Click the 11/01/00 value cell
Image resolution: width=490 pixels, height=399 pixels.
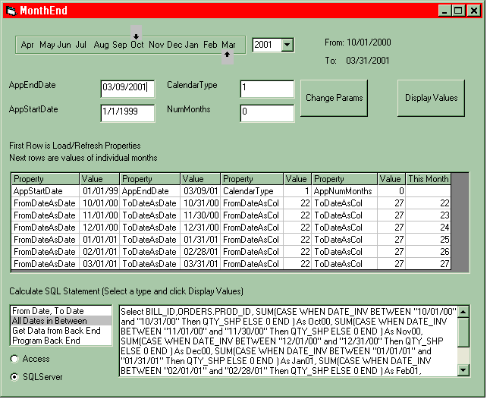(99, 215)
